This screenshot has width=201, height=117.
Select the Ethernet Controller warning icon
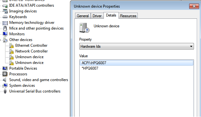point(12,45)
